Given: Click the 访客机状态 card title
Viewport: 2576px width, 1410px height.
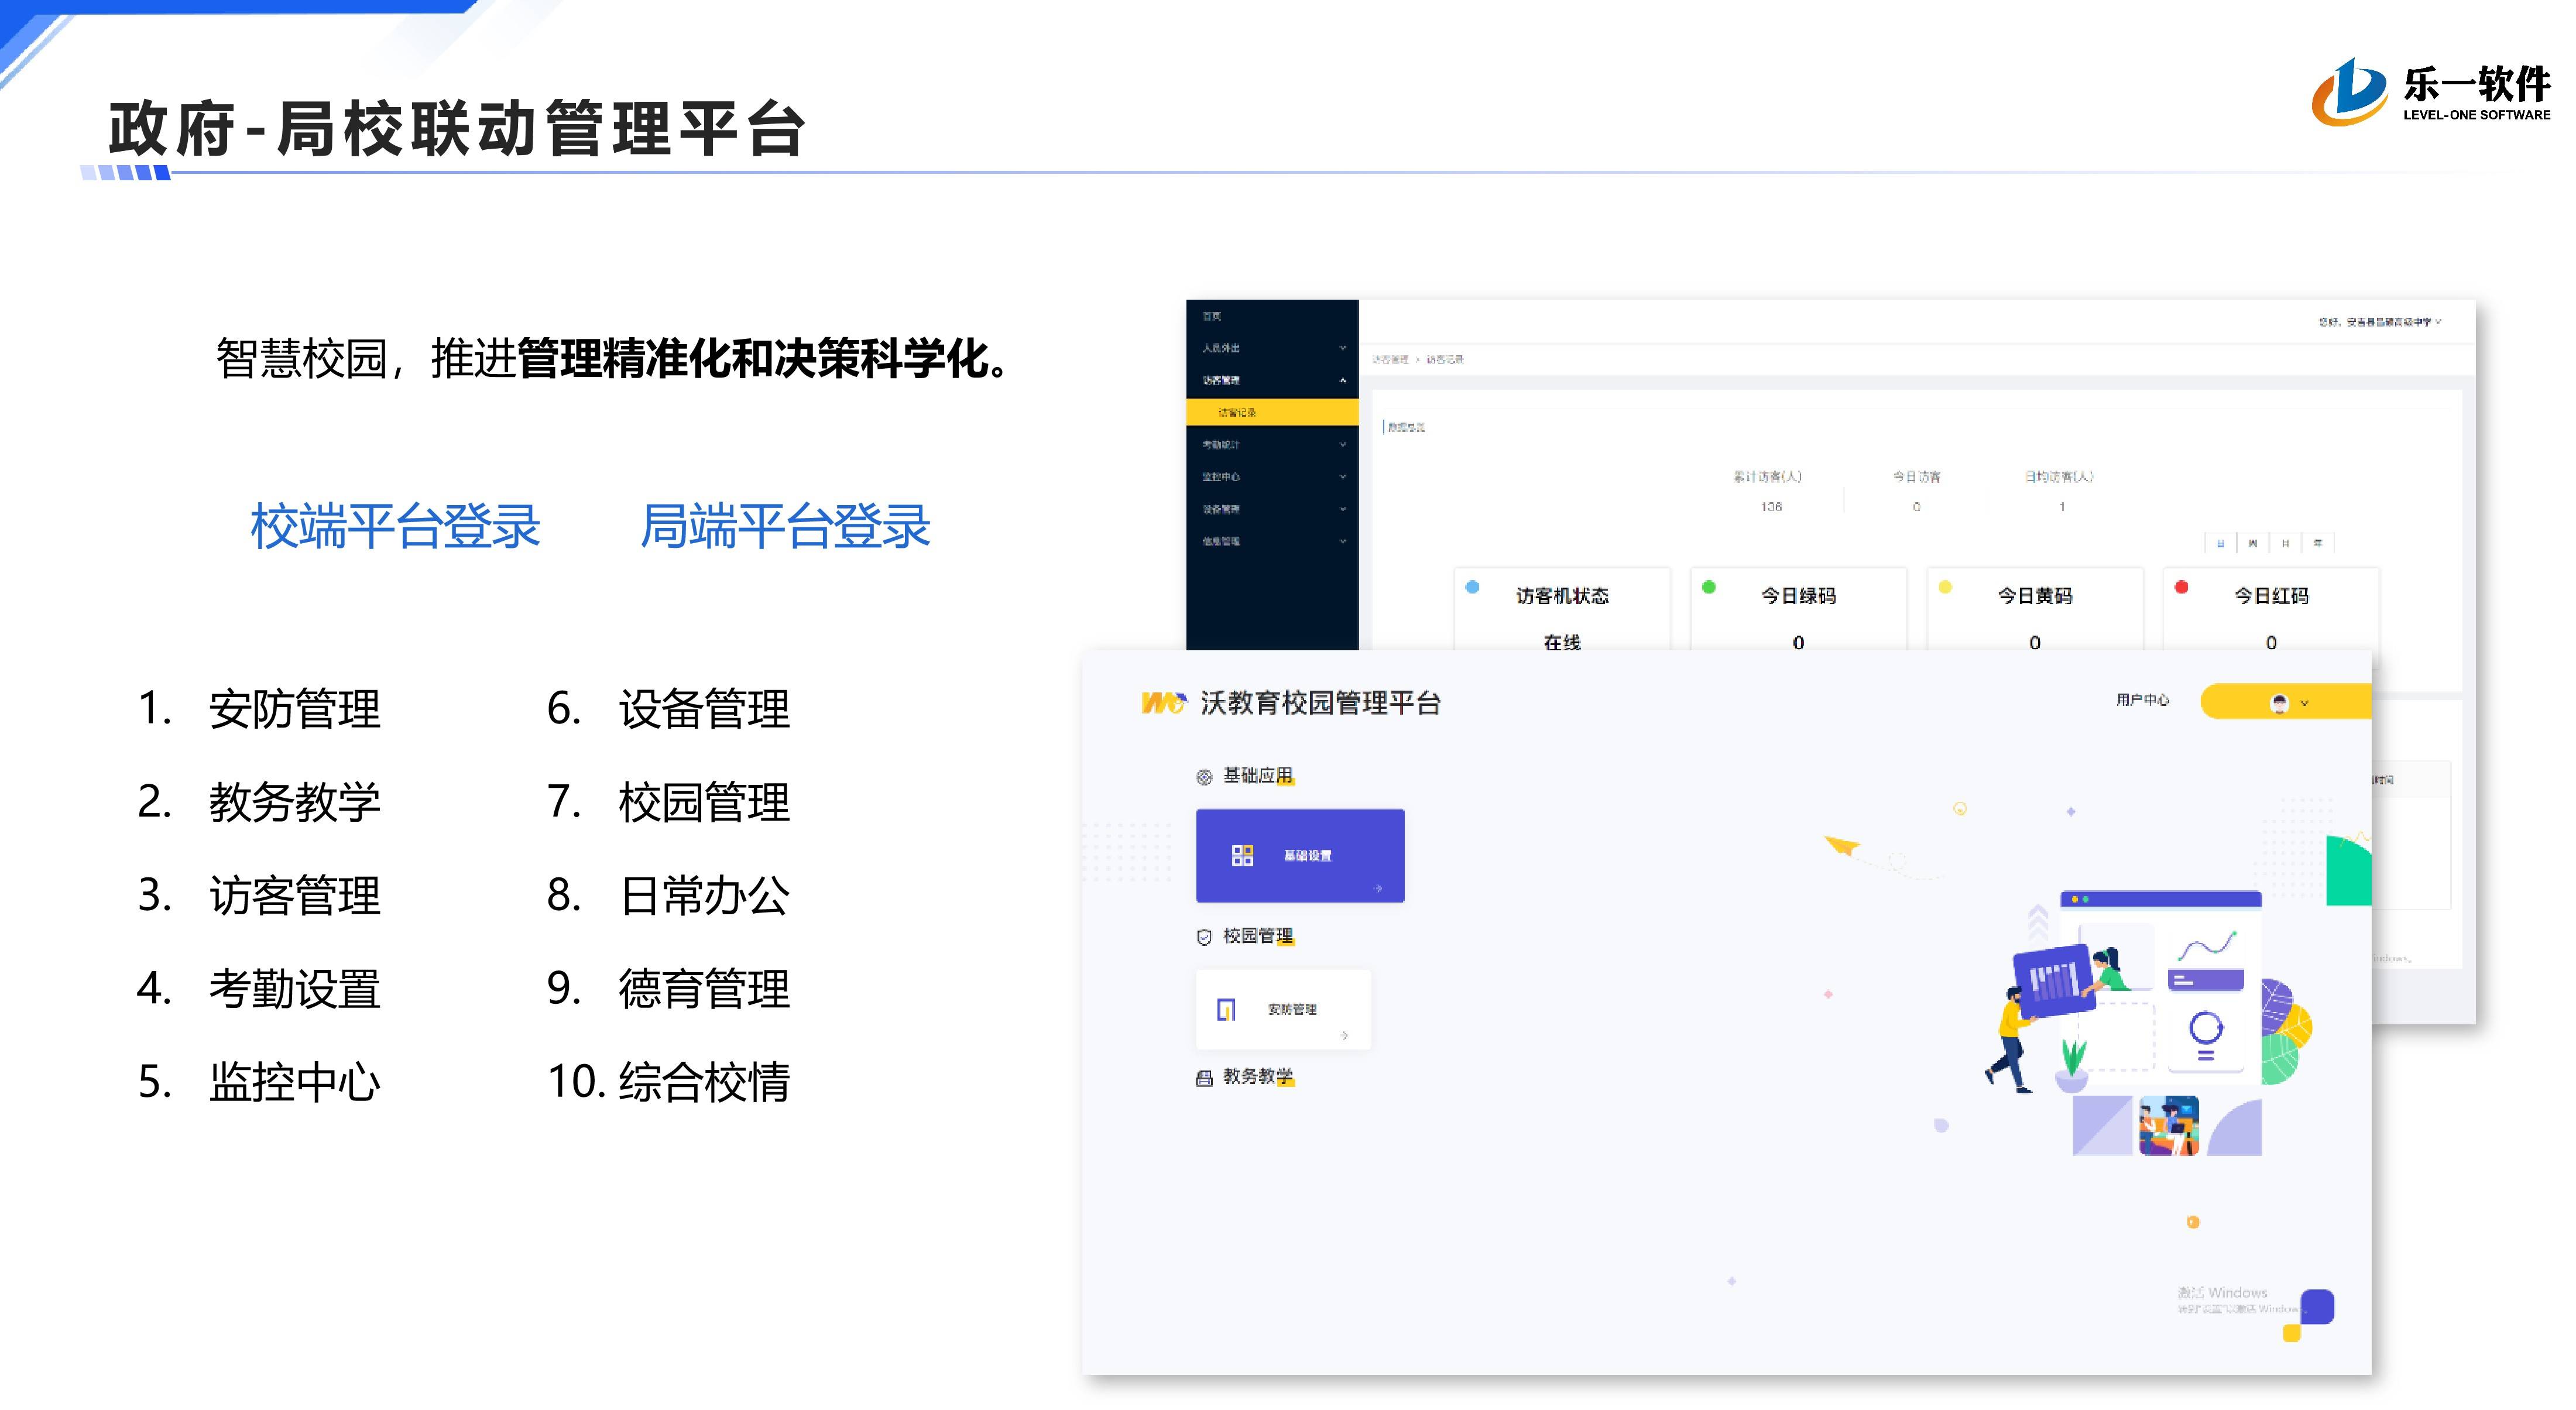Looking at the screenshot, I should coord(1562,596).
